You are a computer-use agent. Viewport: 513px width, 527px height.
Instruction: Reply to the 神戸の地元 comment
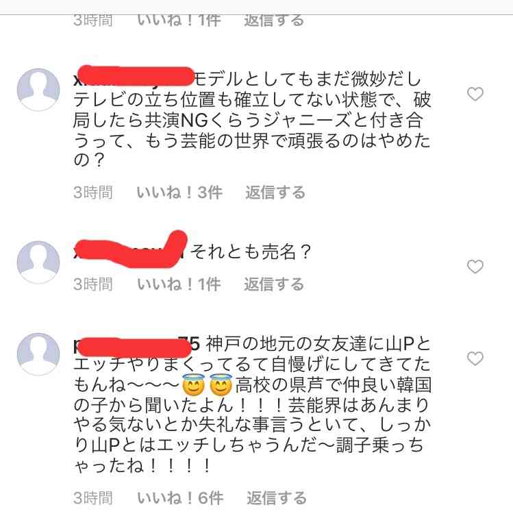(277, 498)
